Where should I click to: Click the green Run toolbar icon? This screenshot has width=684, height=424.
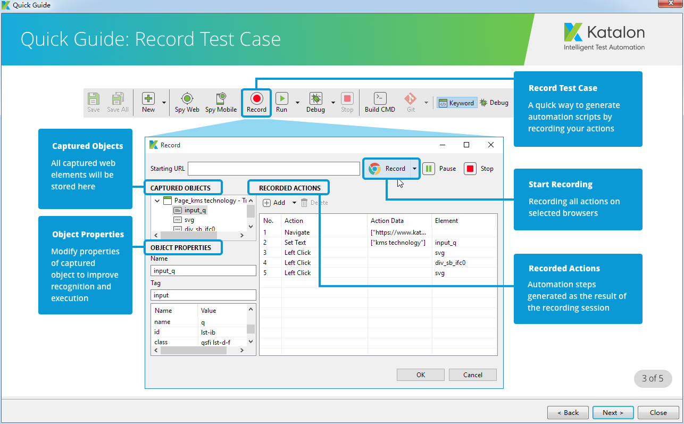click(x=282, y=99)
